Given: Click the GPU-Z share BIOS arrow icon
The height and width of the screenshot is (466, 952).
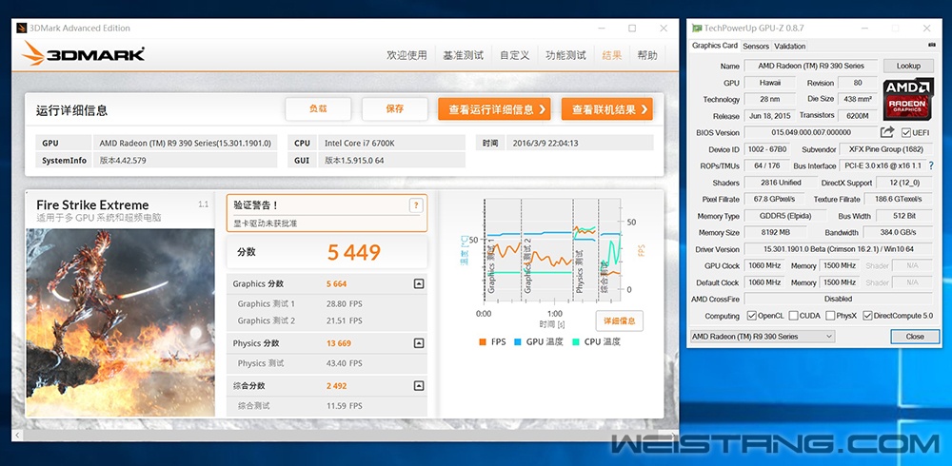Looking at the screenshot, I should click(887, 131).
